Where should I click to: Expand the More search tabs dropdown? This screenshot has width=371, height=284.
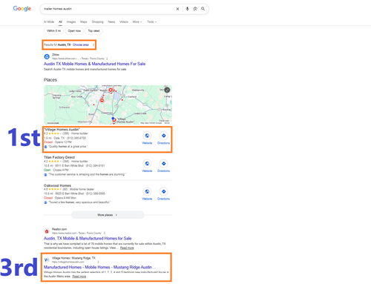coord(137,22)
